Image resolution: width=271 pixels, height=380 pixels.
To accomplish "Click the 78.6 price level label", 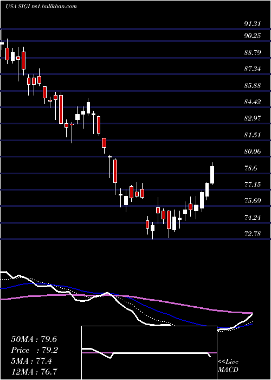I will point(251,168).
